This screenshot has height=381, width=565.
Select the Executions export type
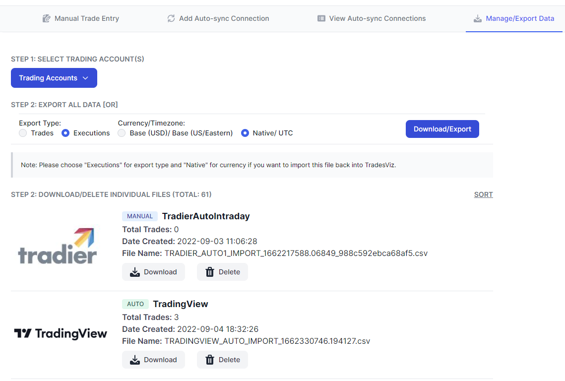click(x=65, y=133)
